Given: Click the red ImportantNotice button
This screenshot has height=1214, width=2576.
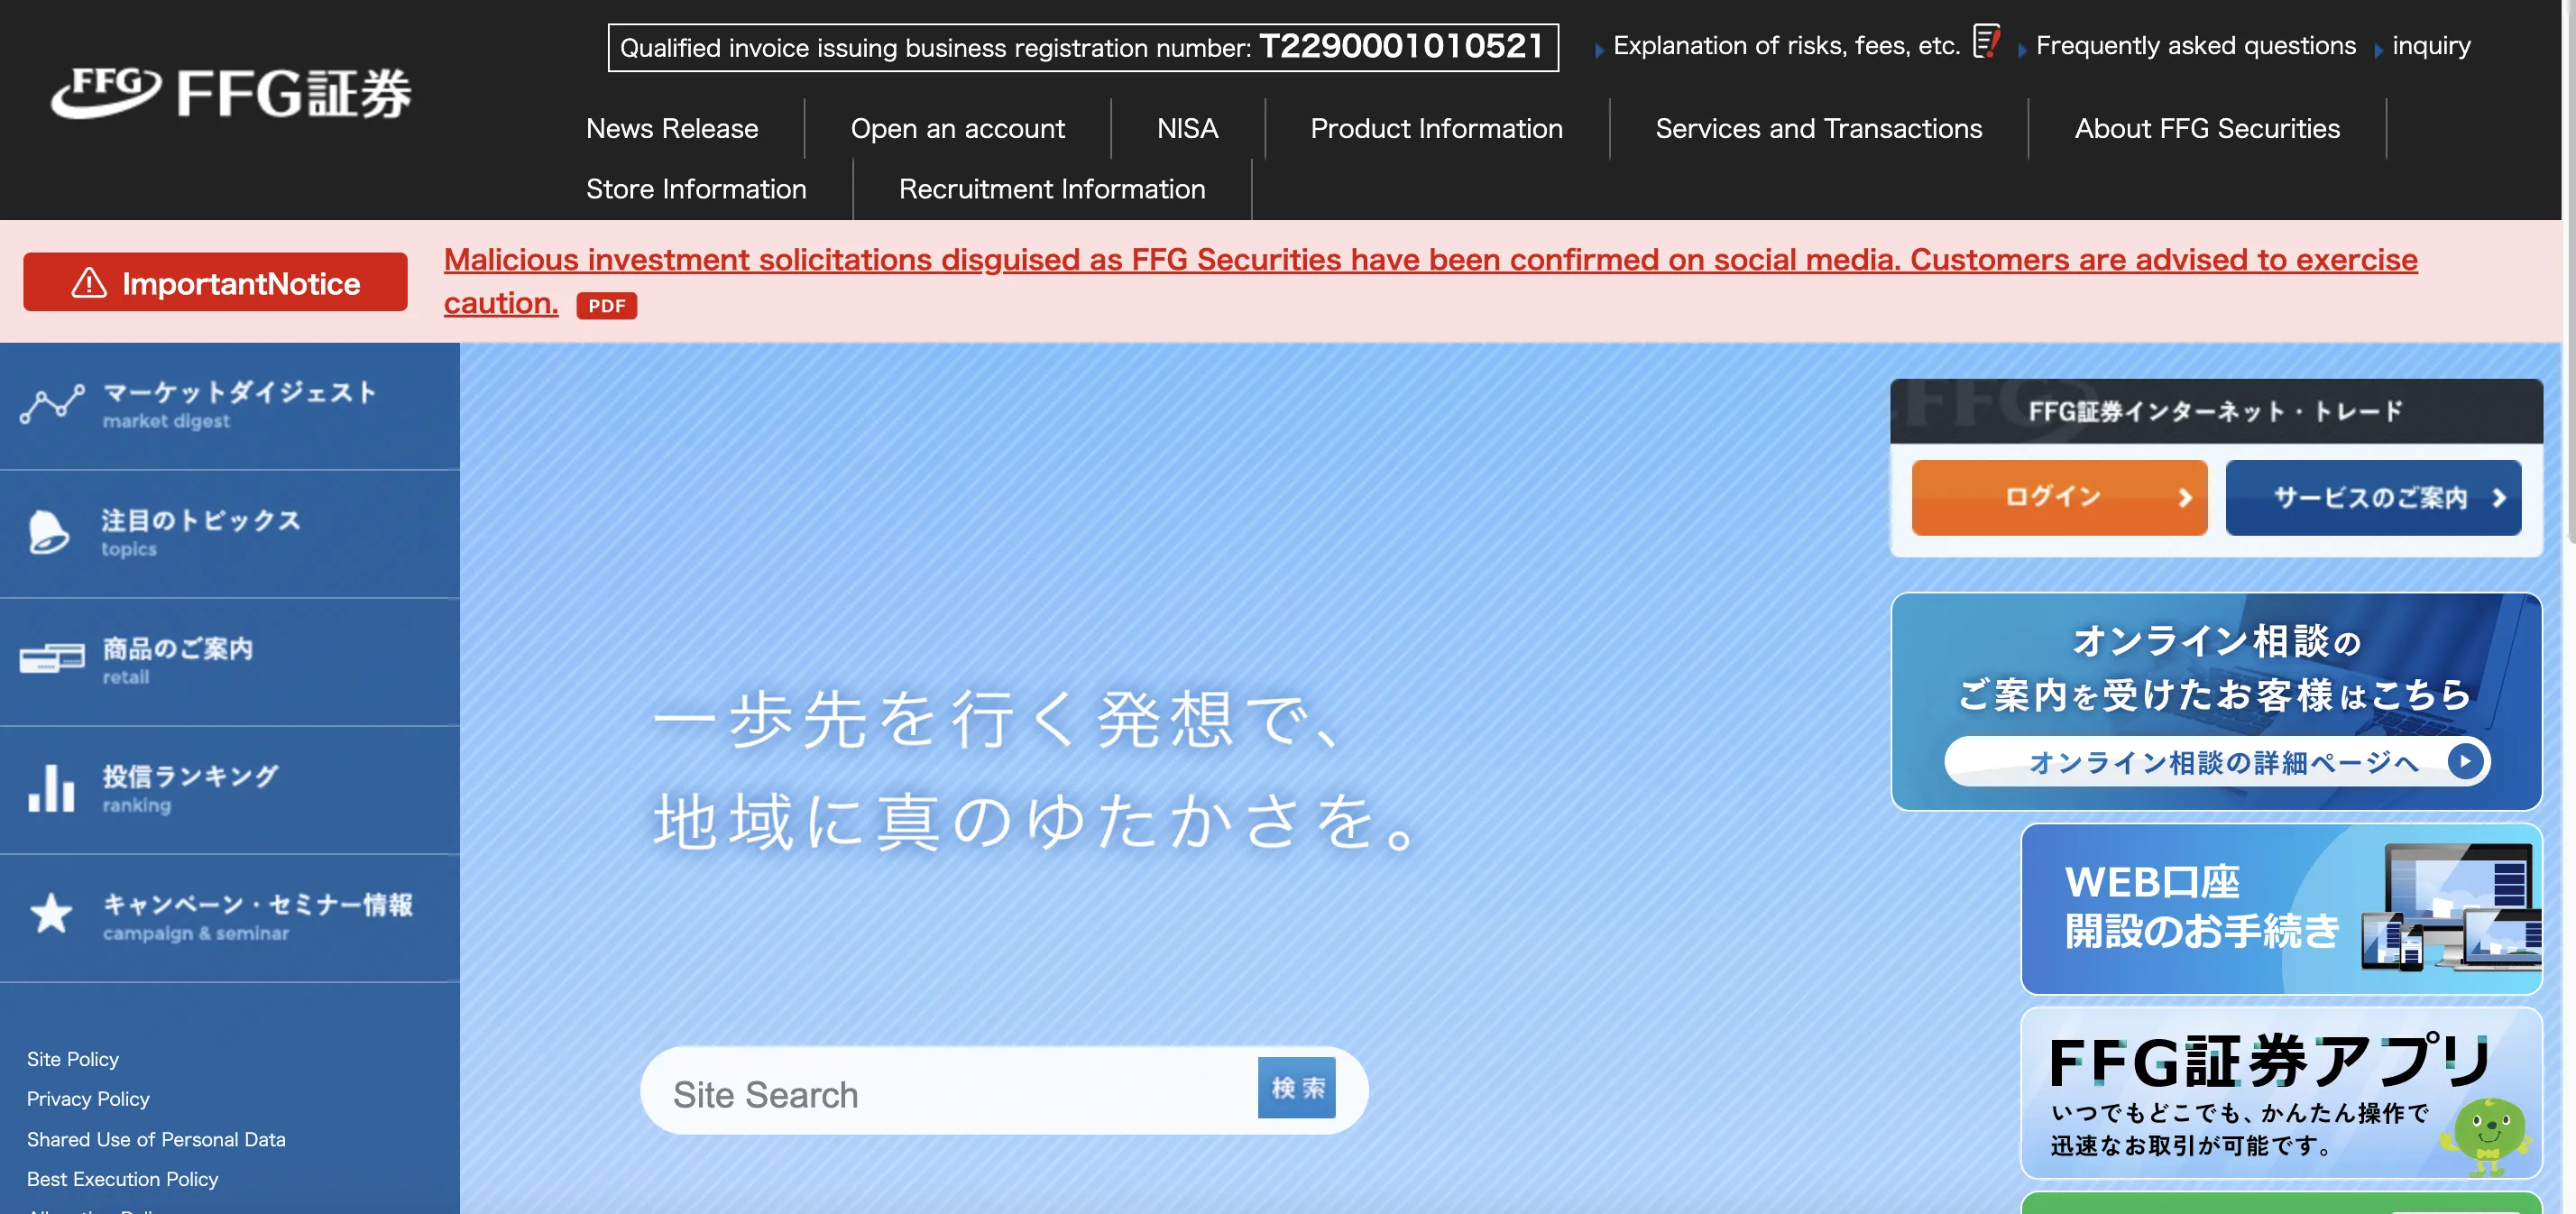Looking at the screenshot, I should tap(215, 282).
